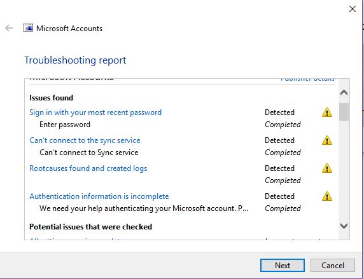The image size is (364, 279).
Task: Click the back arrow icon
Action: pos(9,28)
